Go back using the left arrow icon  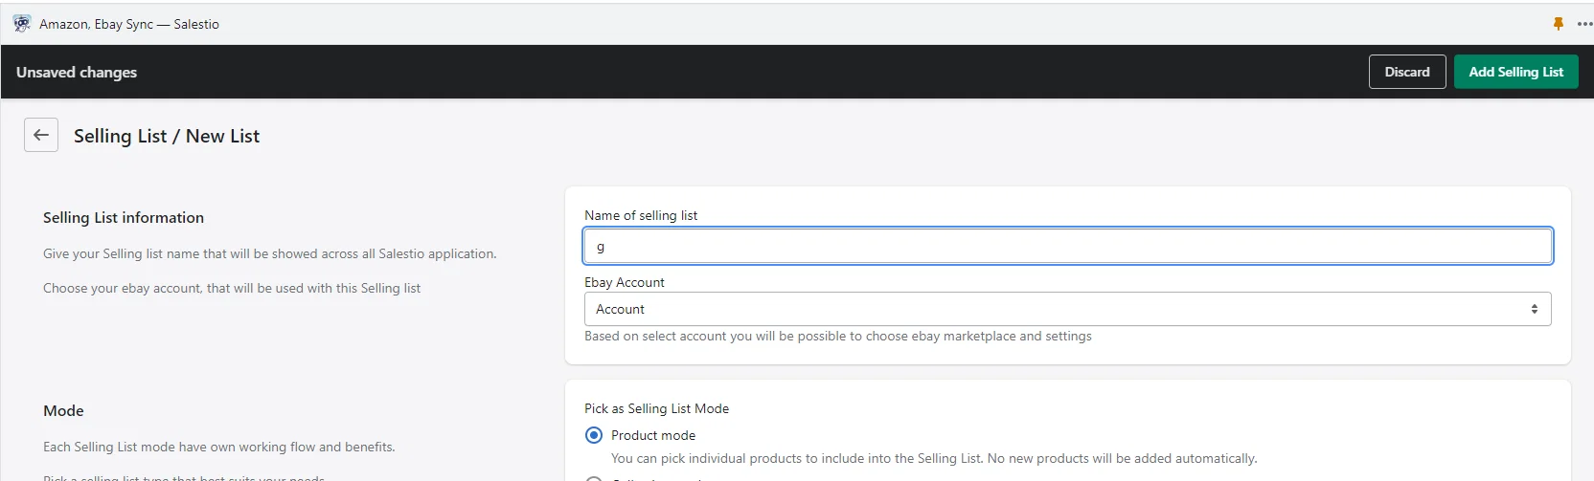pyautogui.click(x=41, y=135)
